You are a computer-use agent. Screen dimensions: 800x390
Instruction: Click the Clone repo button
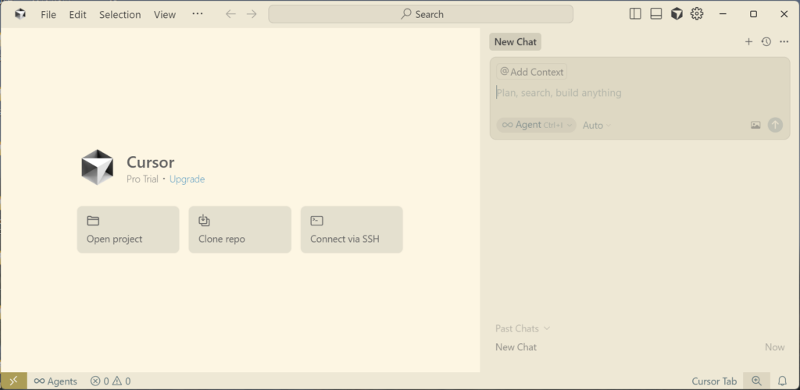[239, 229]
